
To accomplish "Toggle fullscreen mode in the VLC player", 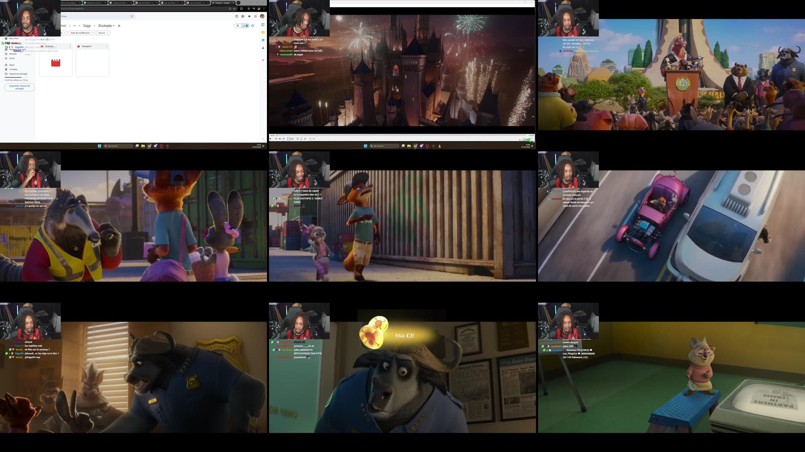I will pyautogui.click(x=288, y=139).
